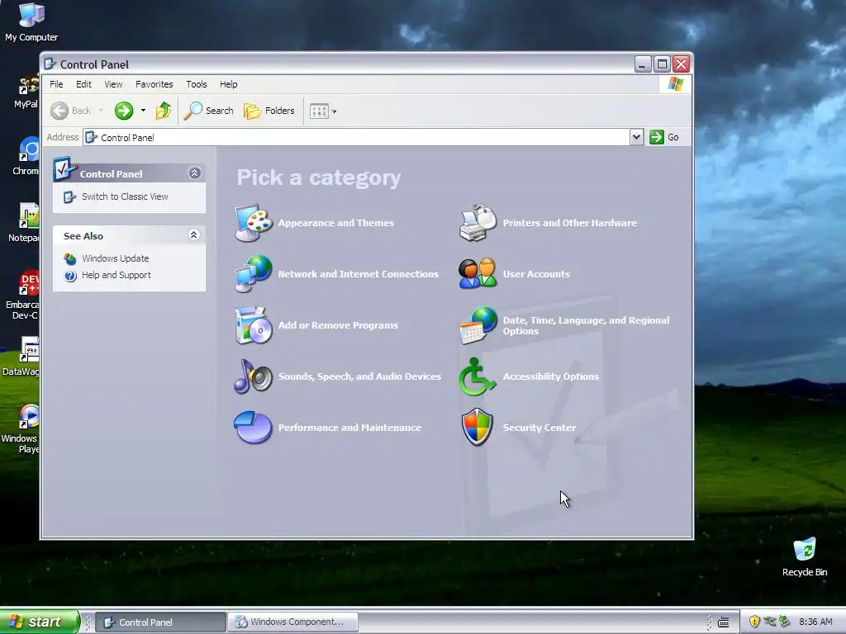Open the Security Center shield icon

478,428
